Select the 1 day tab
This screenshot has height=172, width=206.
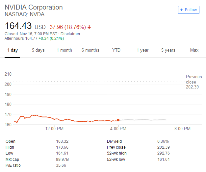point(13,50)
